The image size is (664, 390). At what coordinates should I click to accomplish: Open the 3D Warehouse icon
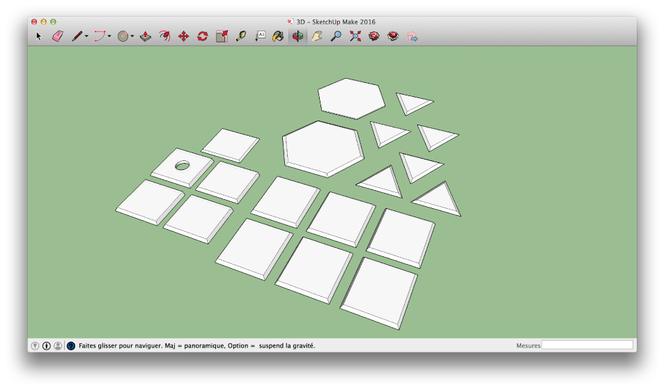coord(374,36)
